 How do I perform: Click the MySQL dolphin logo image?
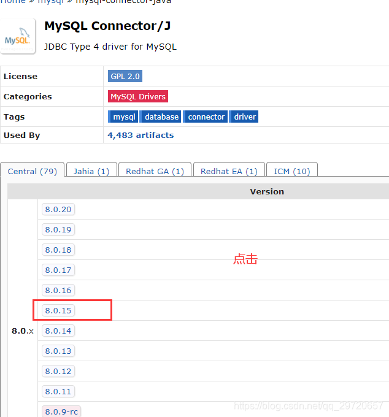click(18, 36)
